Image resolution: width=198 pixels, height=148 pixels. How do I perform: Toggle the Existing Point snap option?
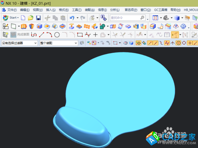tap(190, 43)
